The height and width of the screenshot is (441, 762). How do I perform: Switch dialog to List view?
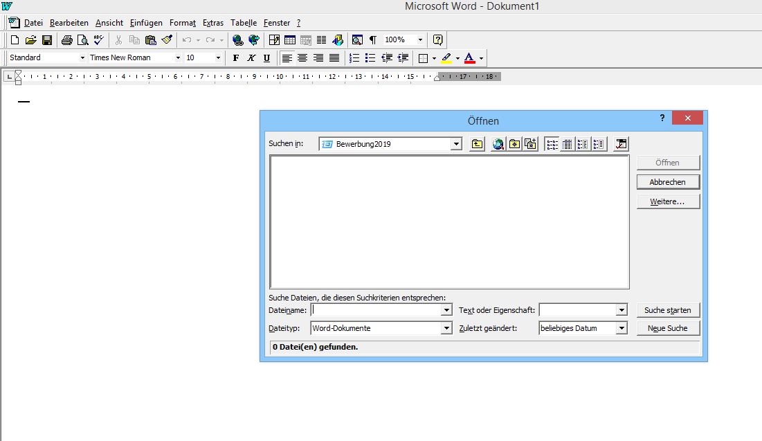(552, 144)
